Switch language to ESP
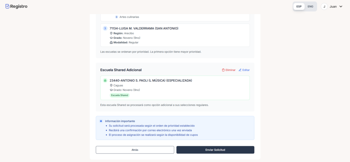Viewport: 350px width, 162px height. (x=299, y=6)
